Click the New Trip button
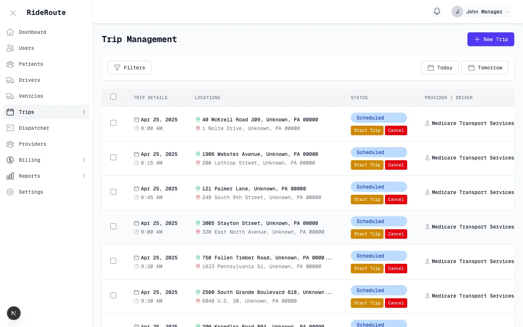The image size is (523, 327). pyautogui.click(x=491, y=39)
